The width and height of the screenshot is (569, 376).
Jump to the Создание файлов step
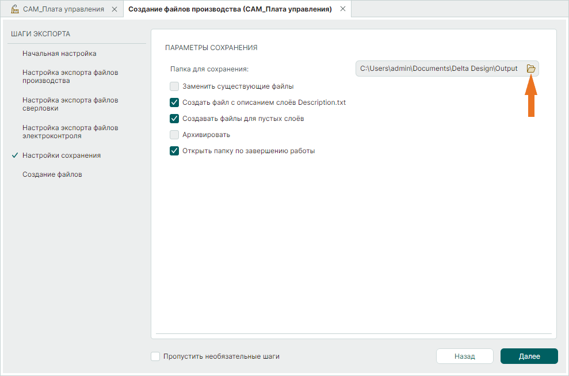[x=52, y=174]
